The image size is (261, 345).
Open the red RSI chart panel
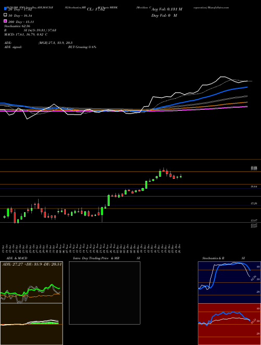[229, 324]
